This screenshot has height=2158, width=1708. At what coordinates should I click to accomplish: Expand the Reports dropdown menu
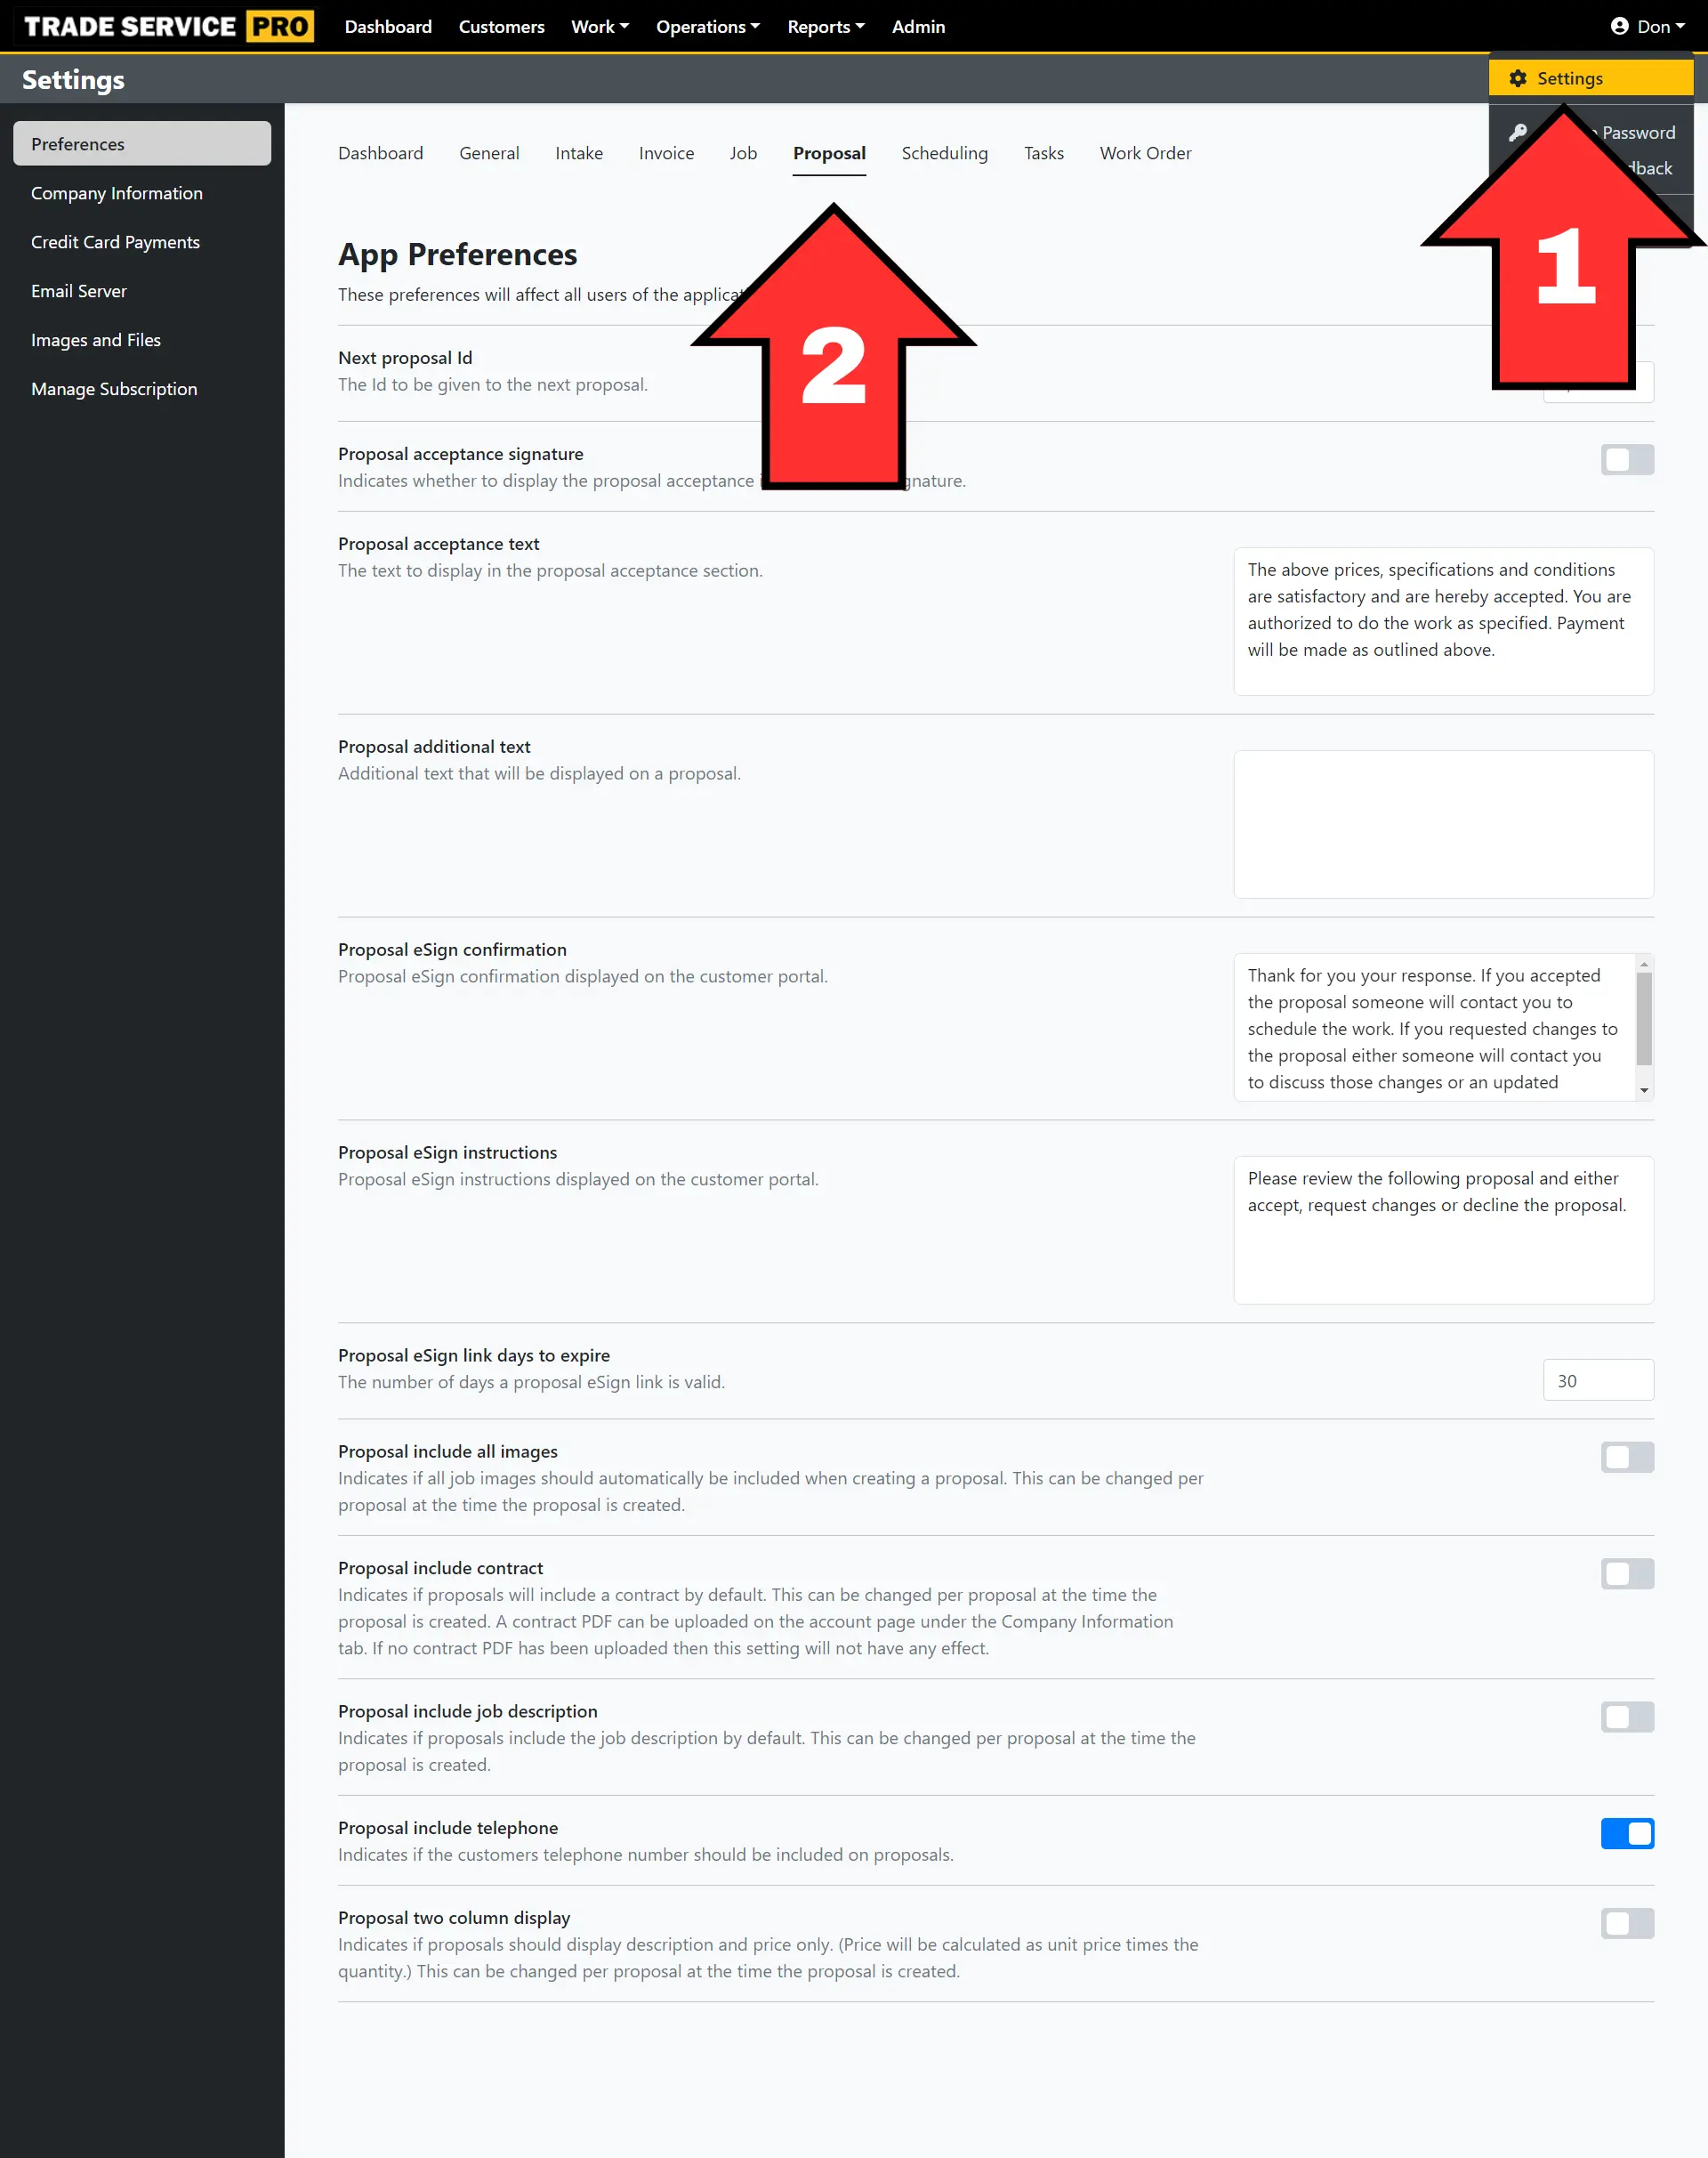[x=824, y=27]
